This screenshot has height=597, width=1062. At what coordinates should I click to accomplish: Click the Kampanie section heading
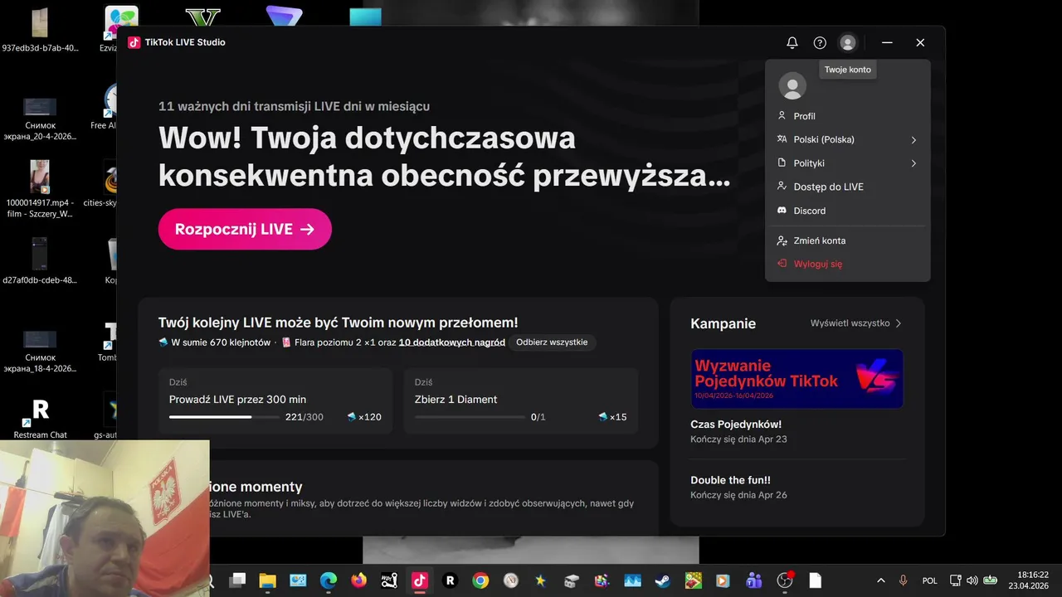click(723, 323)
